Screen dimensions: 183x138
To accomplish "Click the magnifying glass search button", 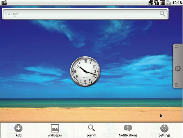I will coord(163,14).
